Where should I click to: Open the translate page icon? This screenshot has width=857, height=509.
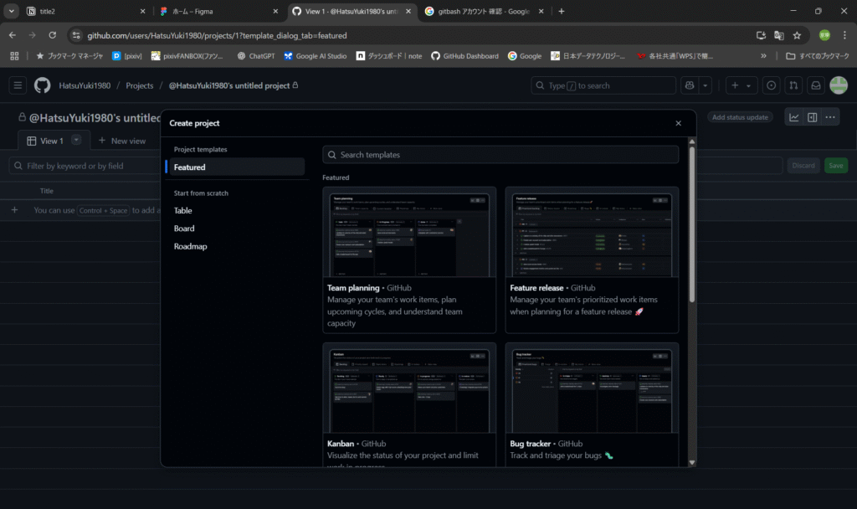[x=779, y=35]
